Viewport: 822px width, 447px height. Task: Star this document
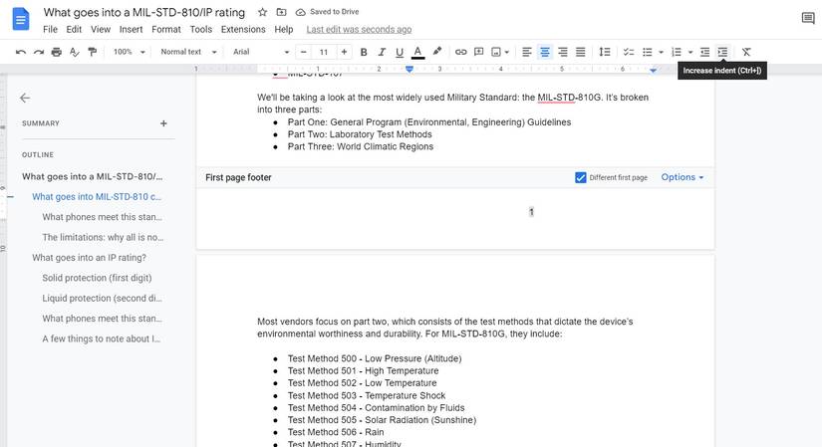click(x=262, y=12)
